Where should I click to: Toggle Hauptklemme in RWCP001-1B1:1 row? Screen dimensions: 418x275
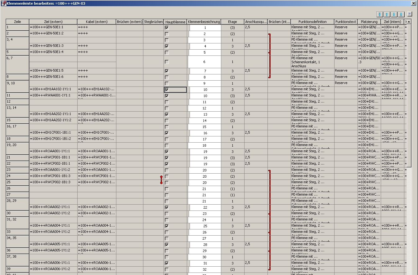[x=167, y=158]
